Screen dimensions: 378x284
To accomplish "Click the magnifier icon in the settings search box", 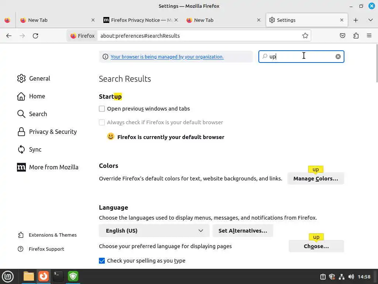I will tap(265, 56).
